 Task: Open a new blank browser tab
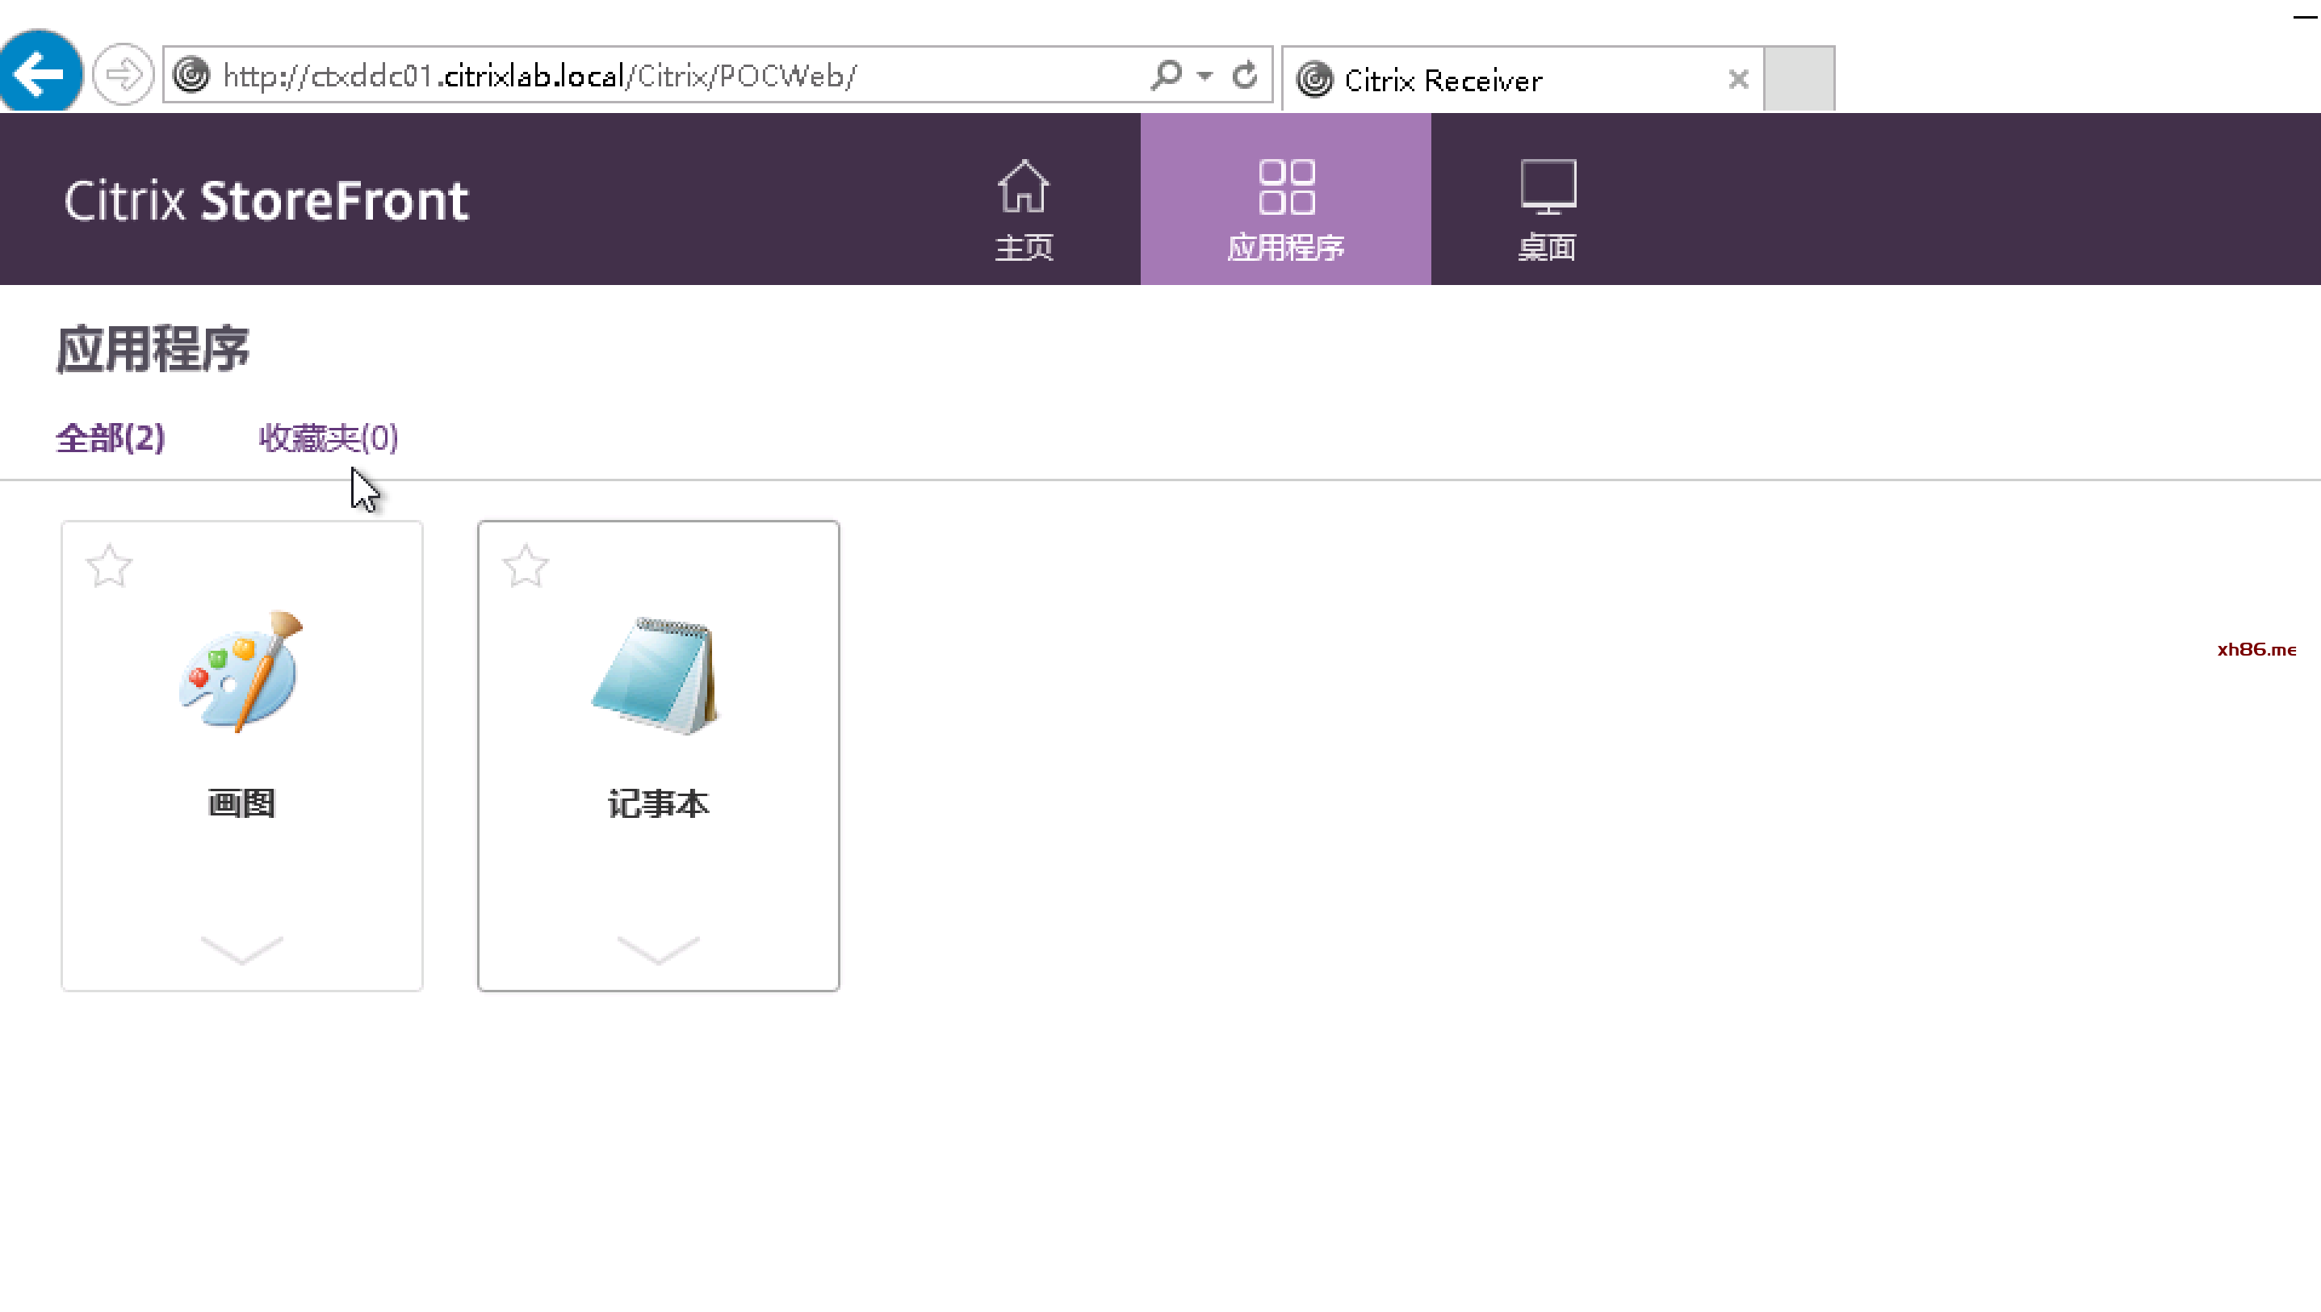click(x=1799, y=79)
